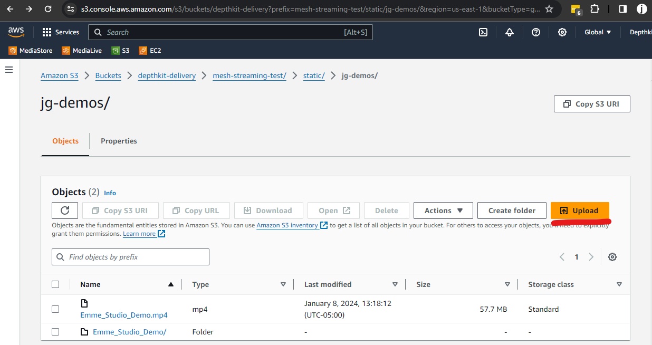
Task: Go forward with the browser forward arrow
Action: [29, 9]
